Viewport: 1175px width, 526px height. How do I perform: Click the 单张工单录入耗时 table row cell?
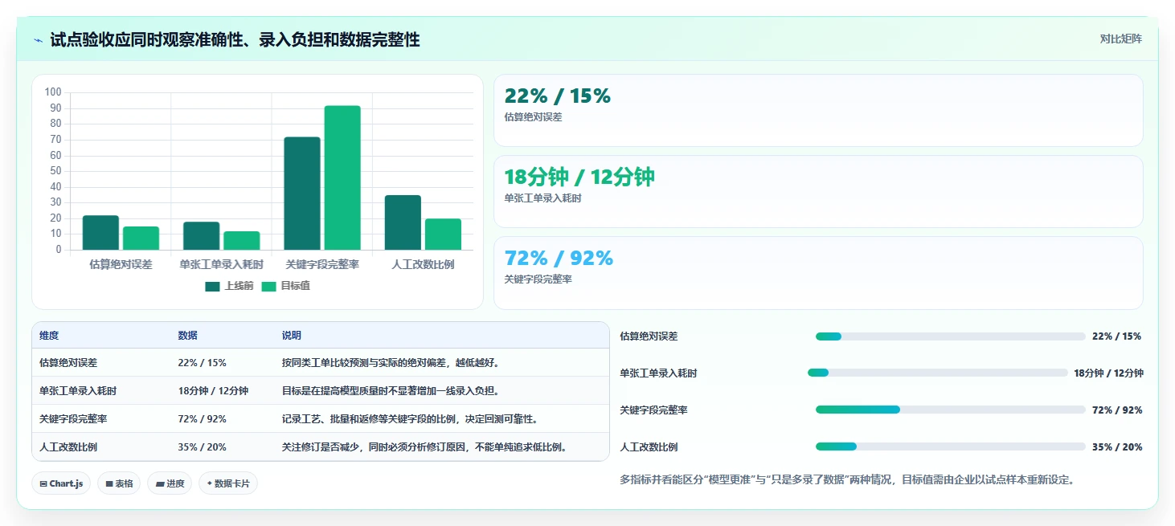click(x=78, y=391)
